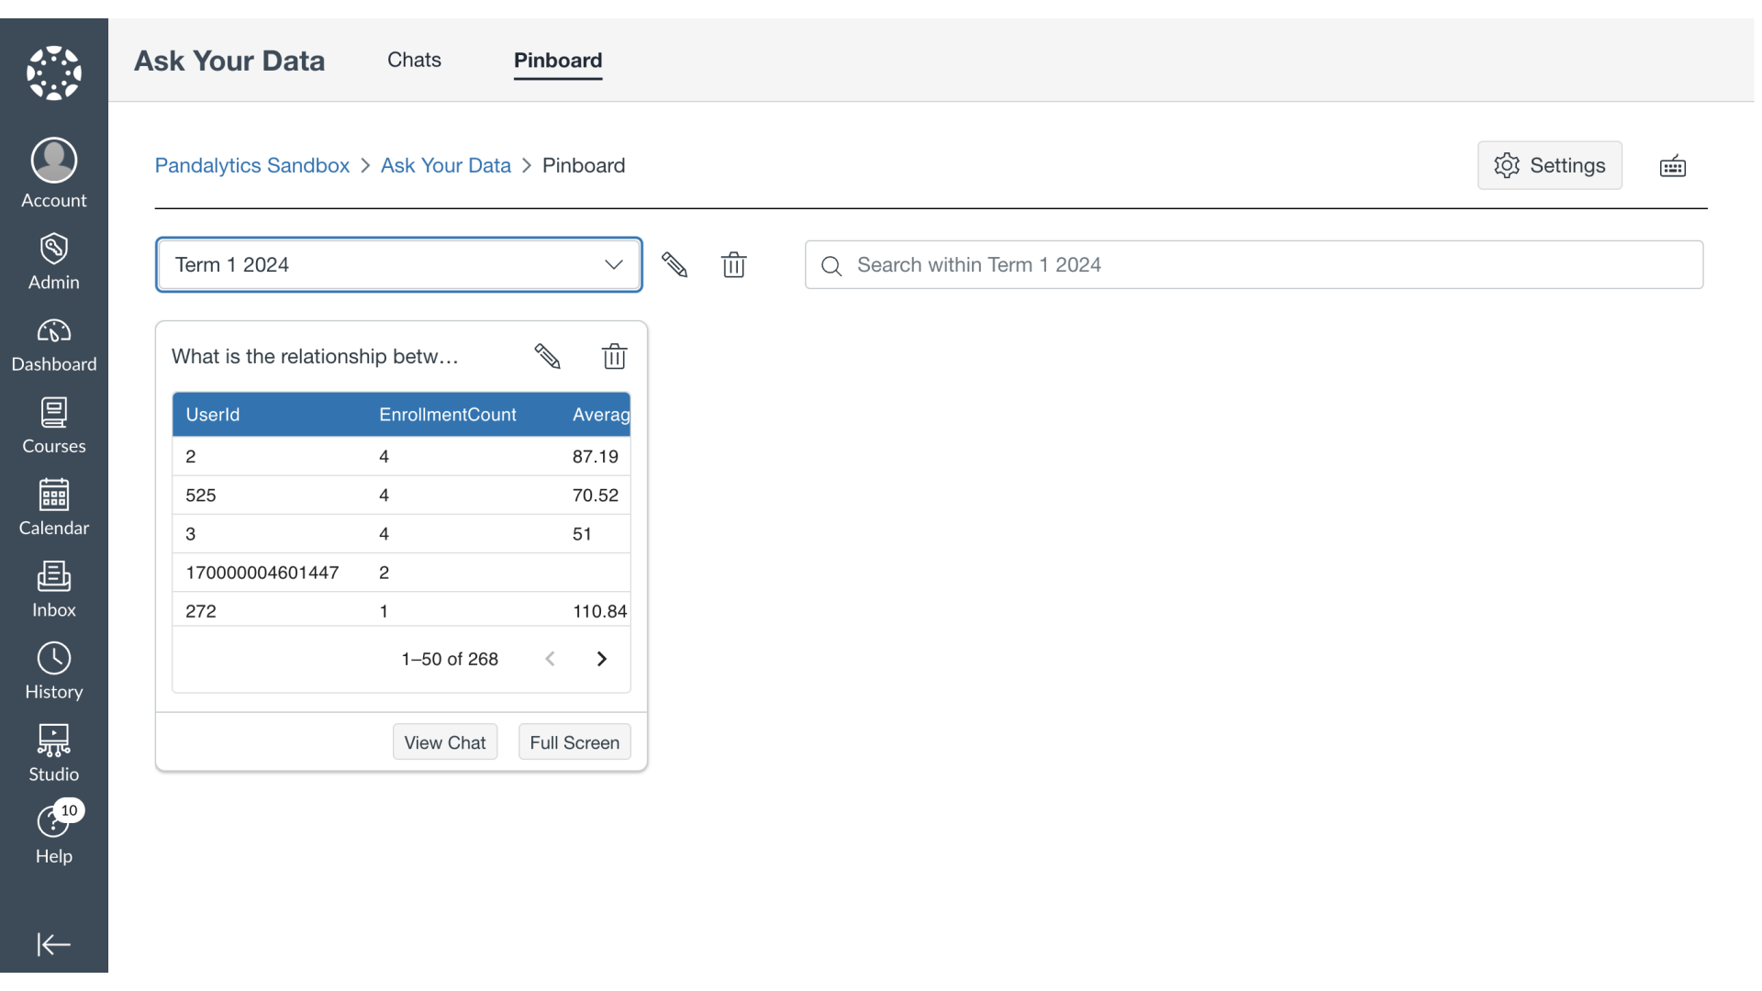
Task: Open the Account panel
Action: tap(52, 173)
